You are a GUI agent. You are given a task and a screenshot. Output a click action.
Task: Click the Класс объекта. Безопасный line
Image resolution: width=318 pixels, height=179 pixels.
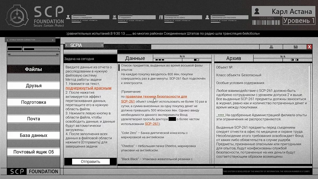point(239,75)
